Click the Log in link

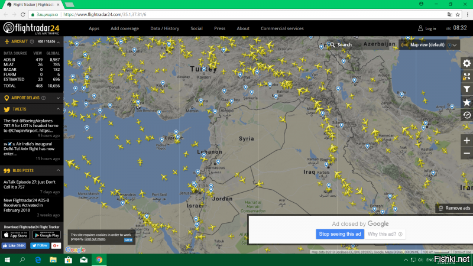coord(430,28)
